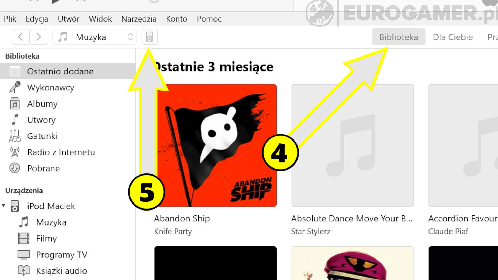Open the Abandon Ship album cover
Image resolution: width=498 pixels, height=280 pixels.
tap(216, 145)
